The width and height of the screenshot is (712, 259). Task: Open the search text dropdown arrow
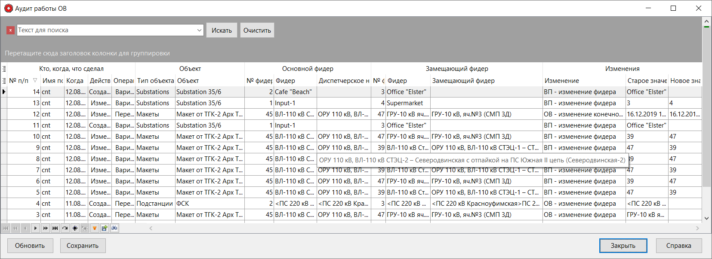point(199,30)
